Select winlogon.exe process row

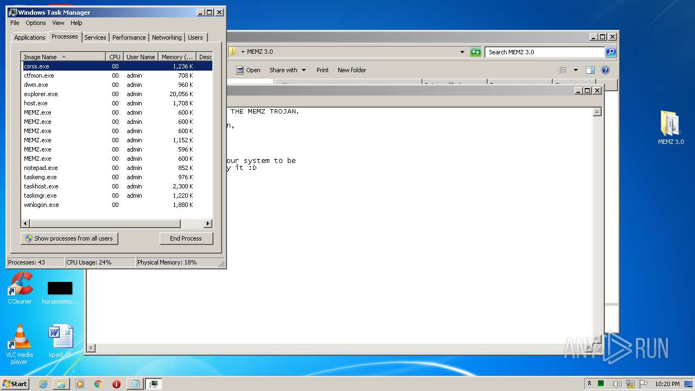[x=117, y=205]
